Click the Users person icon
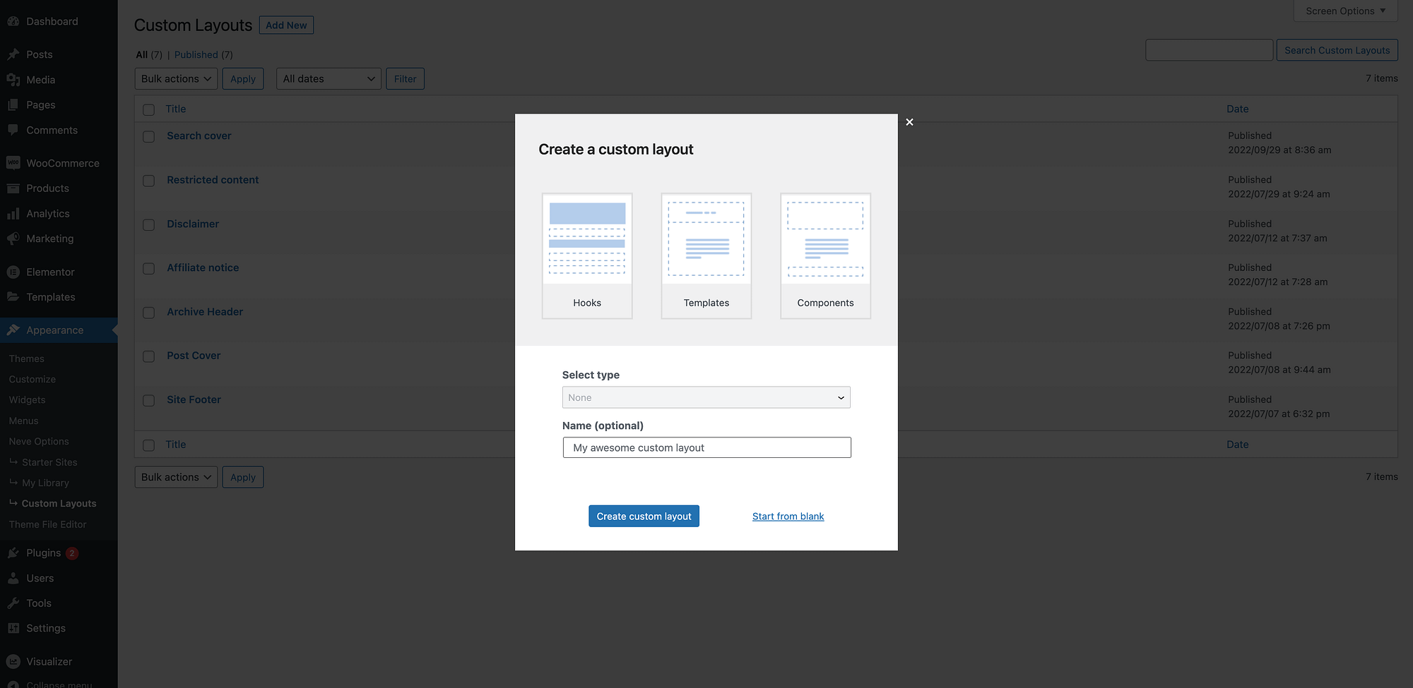Screen dimensions: 1413x688 tap(13, 578)
